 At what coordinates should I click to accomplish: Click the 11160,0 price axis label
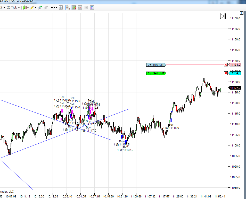point(235,18)
